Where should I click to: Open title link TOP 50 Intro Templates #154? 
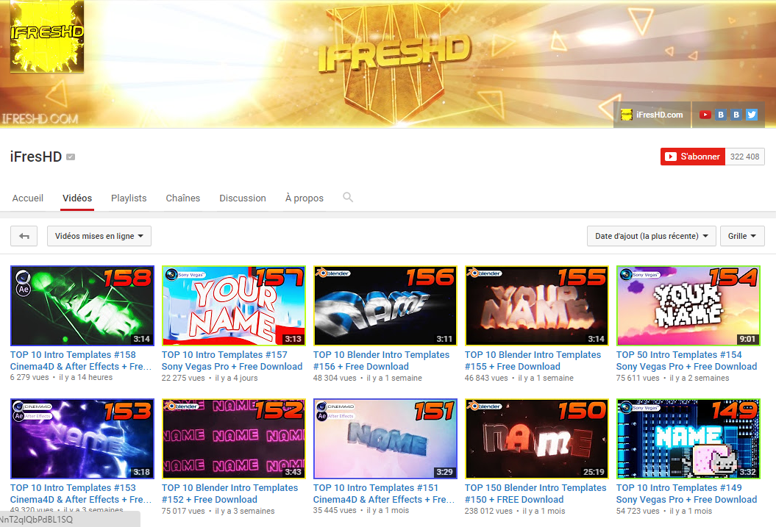tap(686, 360)
